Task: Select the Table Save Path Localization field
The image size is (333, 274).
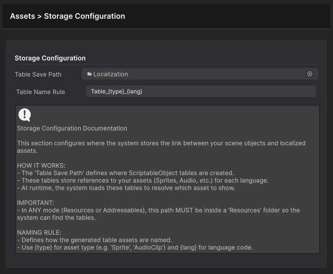Action: point(199,74)
